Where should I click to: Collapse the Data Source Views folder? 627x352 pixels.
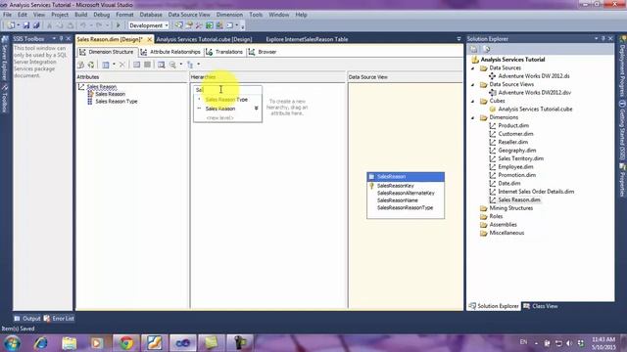(472, 85)
